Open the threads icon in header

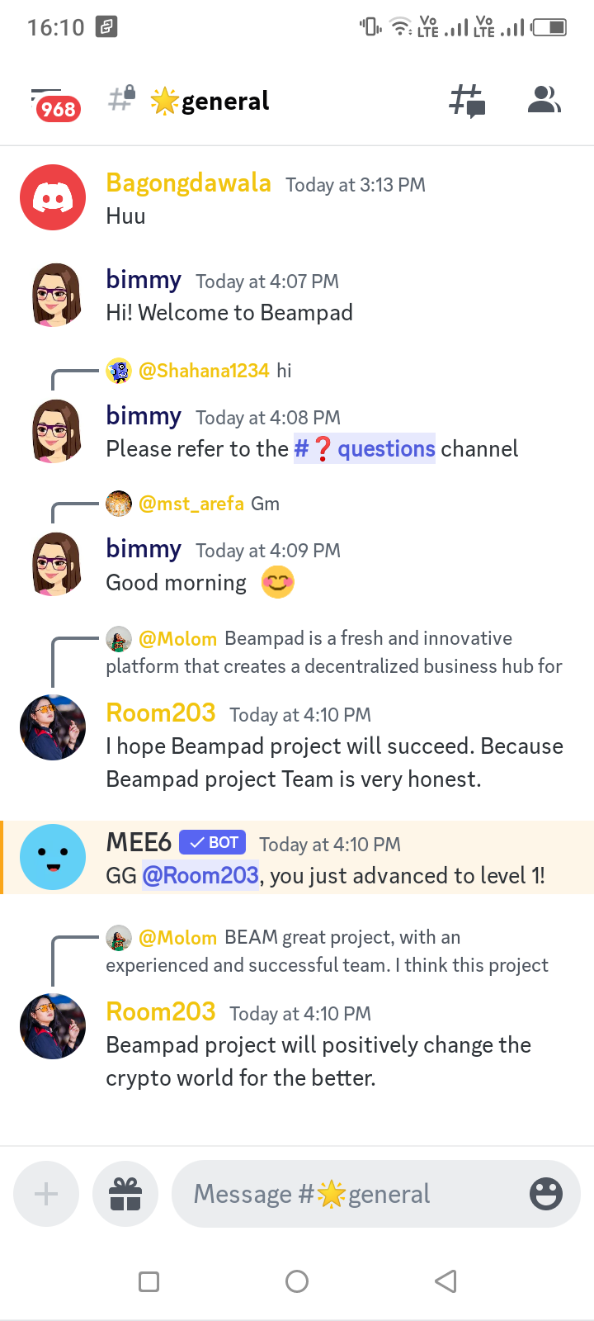coord(467,101)
